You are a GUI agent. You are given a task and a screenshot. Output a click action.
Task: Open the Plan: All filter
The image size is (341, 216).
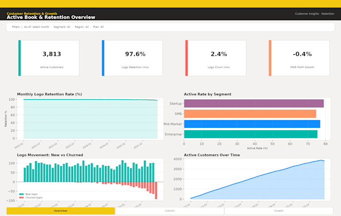click(x=98, y=27)
